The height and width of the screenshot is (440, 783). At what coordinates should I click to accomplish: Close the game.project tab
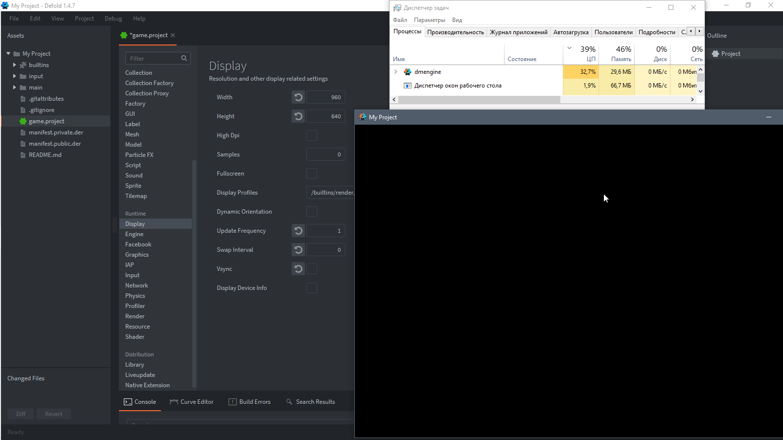173,35
